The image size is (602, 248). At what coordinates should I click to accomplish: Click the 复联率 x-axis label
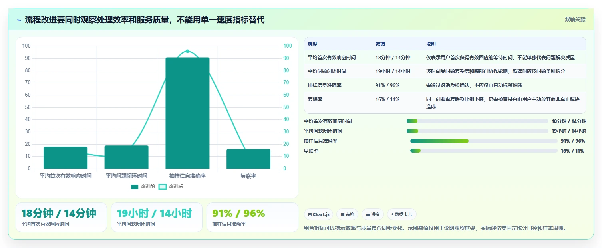point(248,176)
